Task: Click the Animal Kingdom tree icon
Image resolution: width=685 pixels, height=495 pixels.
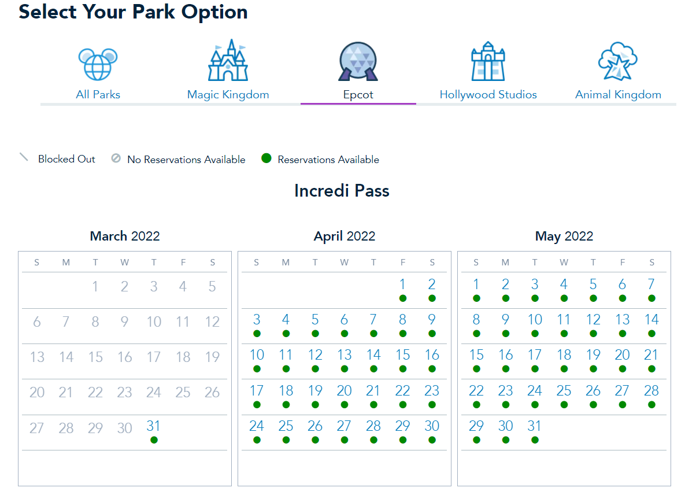Action: click(617, 61)
